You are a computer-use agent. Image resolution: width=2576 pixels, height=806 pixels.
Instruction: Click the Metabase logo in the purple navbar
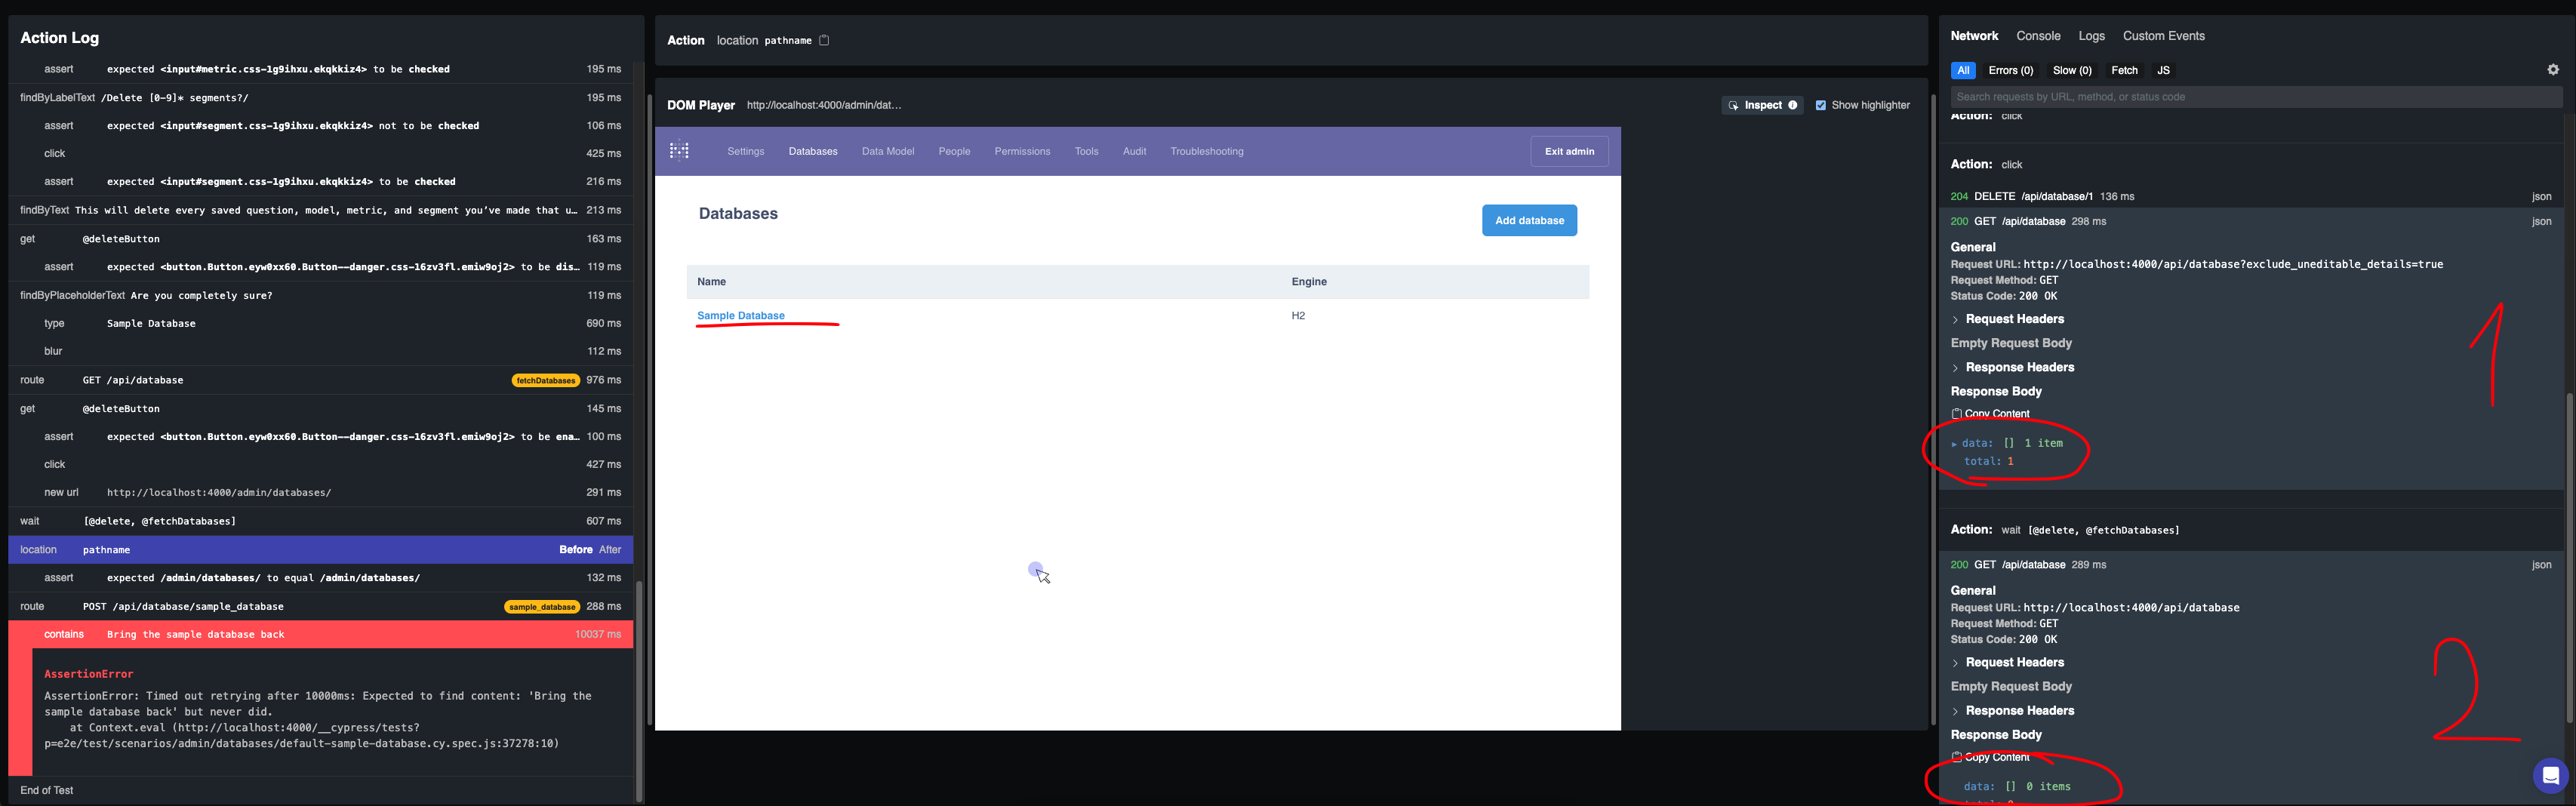pyautogui.click(x=680, y=151)
